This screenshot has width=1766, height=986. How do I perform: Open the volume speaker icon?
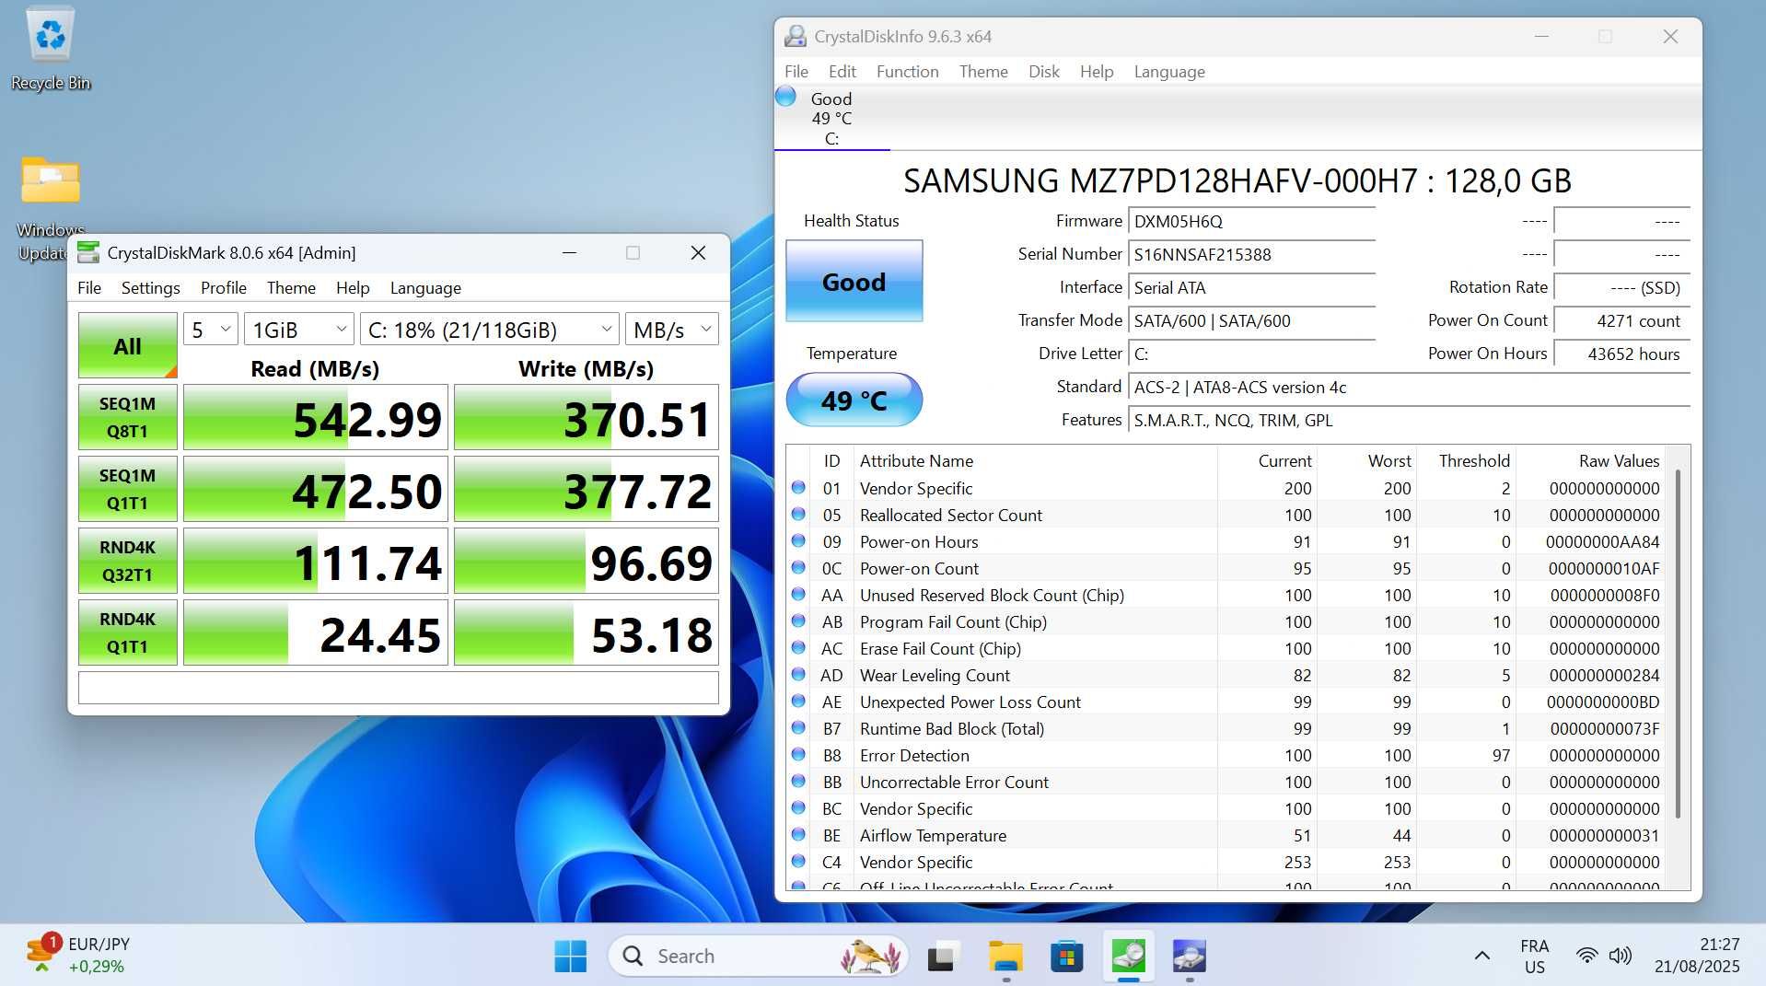tap(1620, 956)
